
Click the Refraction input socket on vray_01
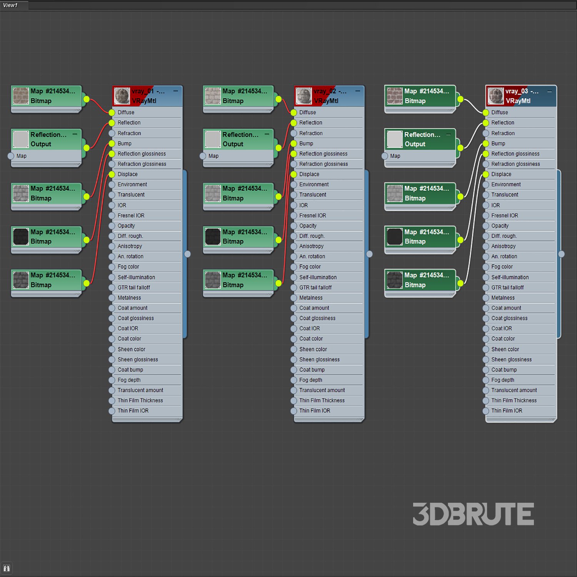112,133
